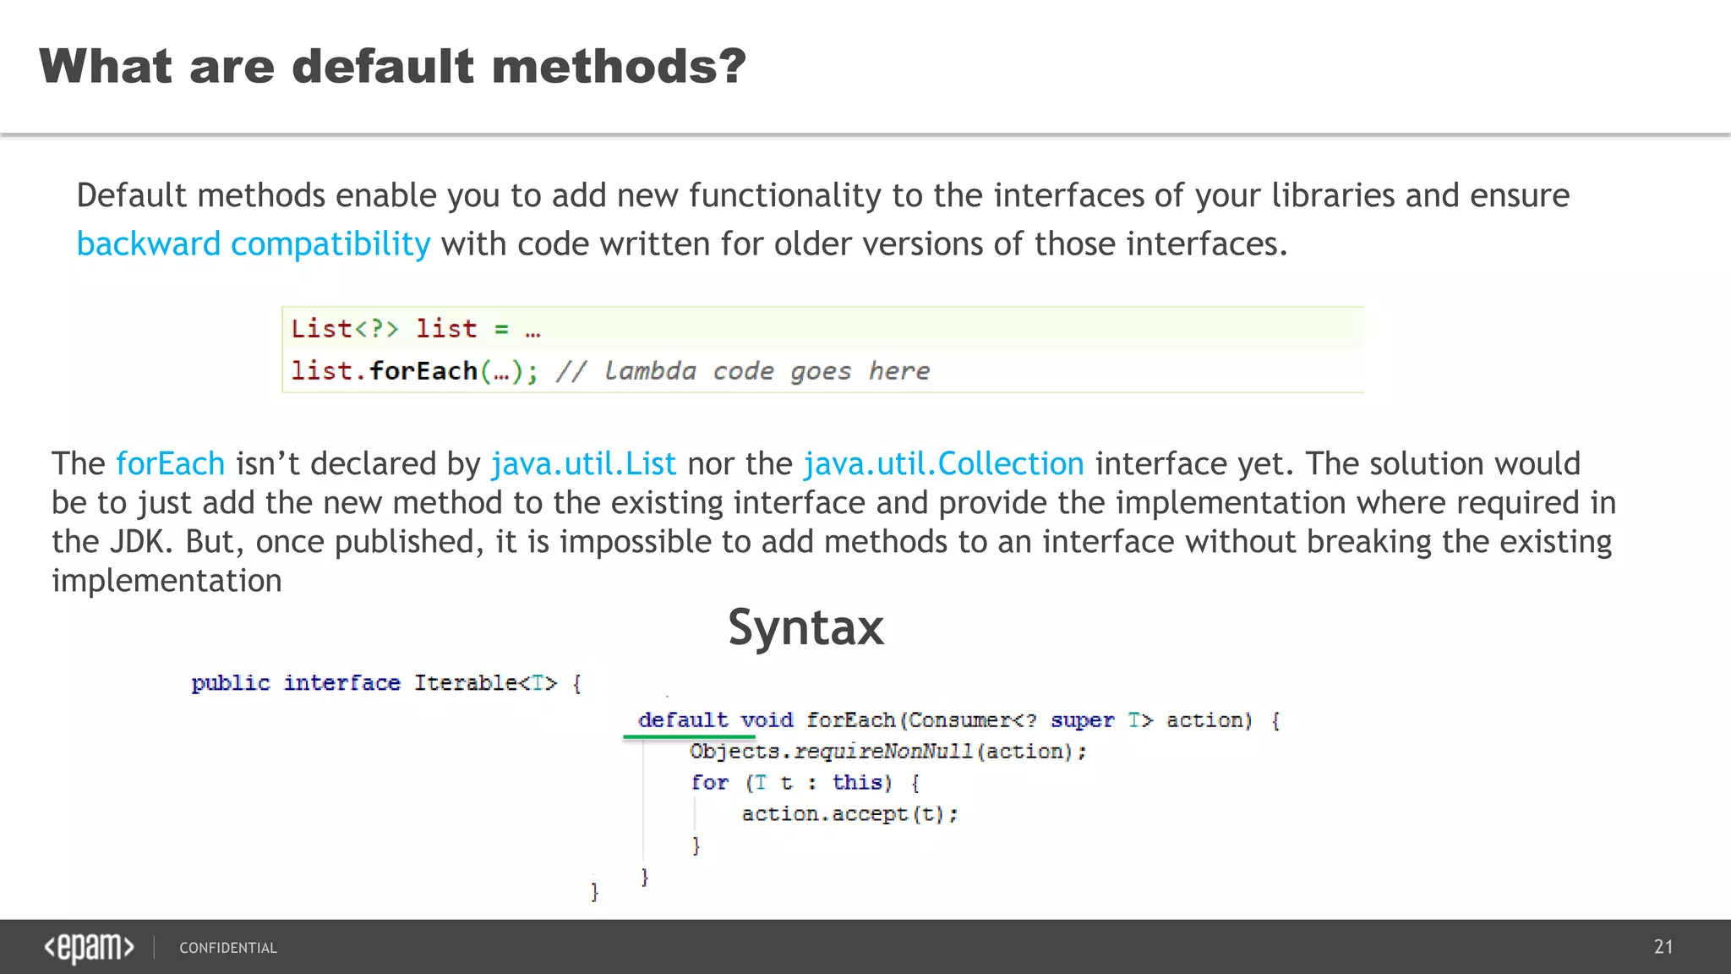Click the 'action.accept(t);' statement

(849, 813)
